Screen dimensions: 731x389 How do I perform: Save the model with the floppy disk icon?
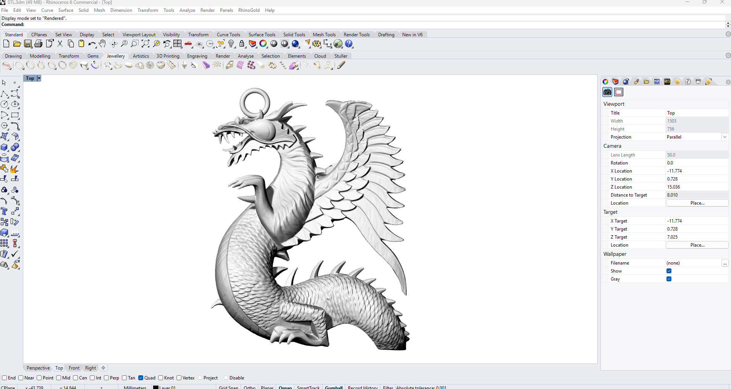click(x=28, y=44)
